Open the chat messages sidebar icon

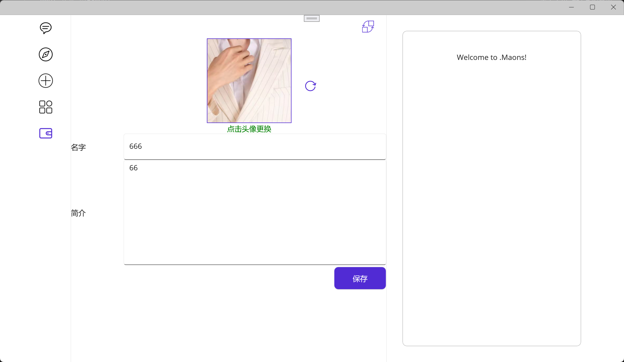[x=45, y=28]
